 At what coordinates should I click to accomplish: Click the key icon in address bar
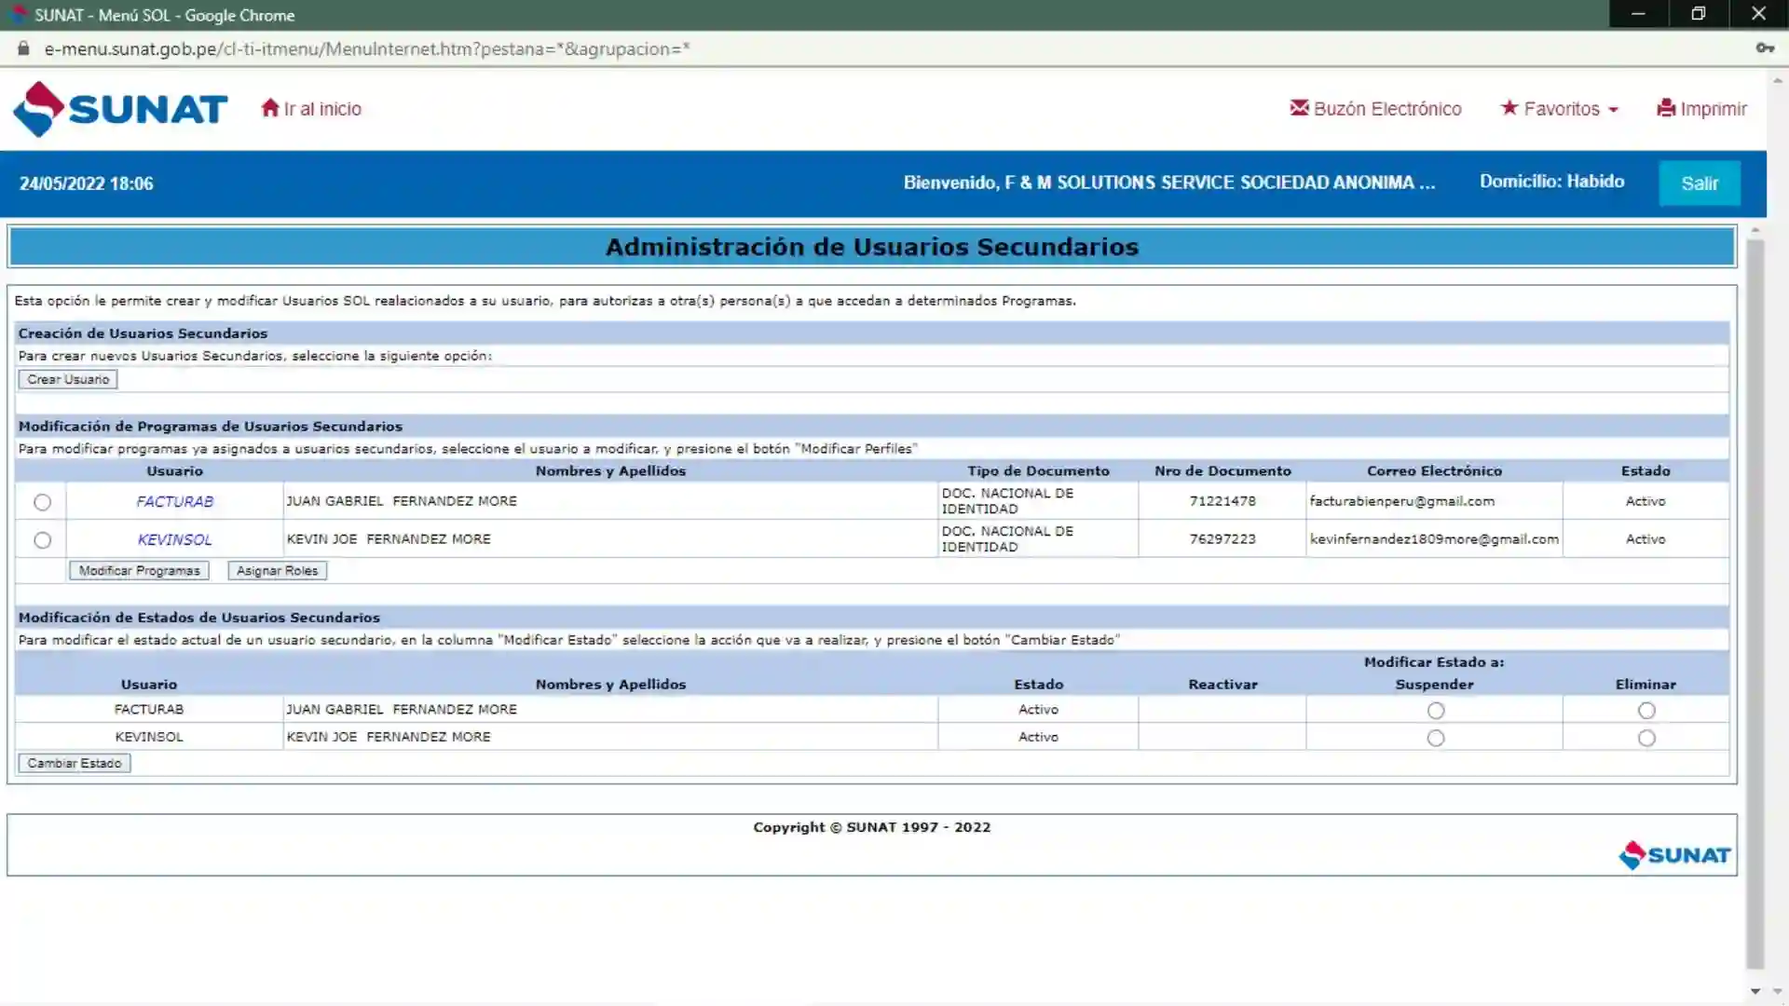[x=1765, y=48]
